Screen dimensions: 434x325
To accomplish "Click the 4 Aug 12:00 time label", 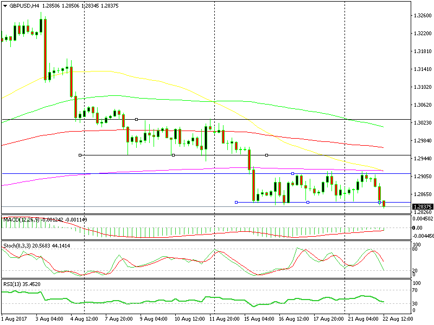I will [x=84, y=318].
